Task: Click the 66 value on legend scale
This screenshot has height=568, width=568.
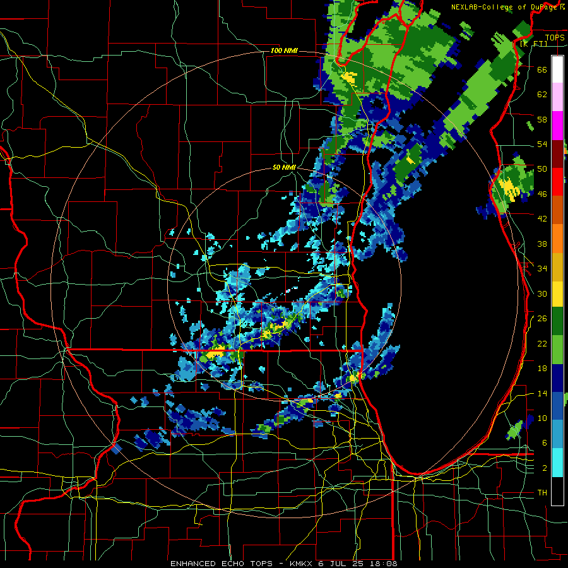Action: 542,69
